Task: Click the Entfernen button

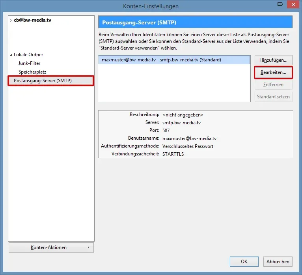Action: click(273, 85)
